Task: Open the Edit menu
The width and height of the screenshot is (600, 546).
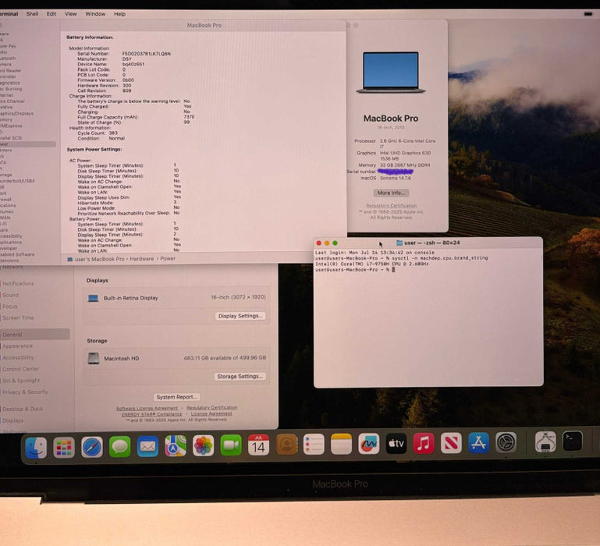Action: click(x=51, y=14)
